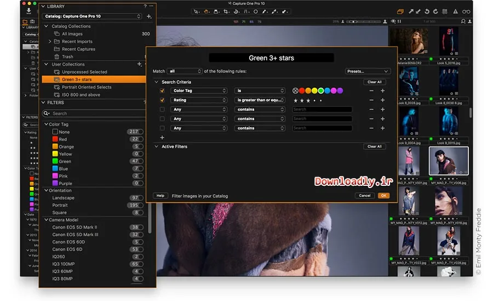Select the Crop tool in the toolbar
493x301 pixels.
[226, 12]
